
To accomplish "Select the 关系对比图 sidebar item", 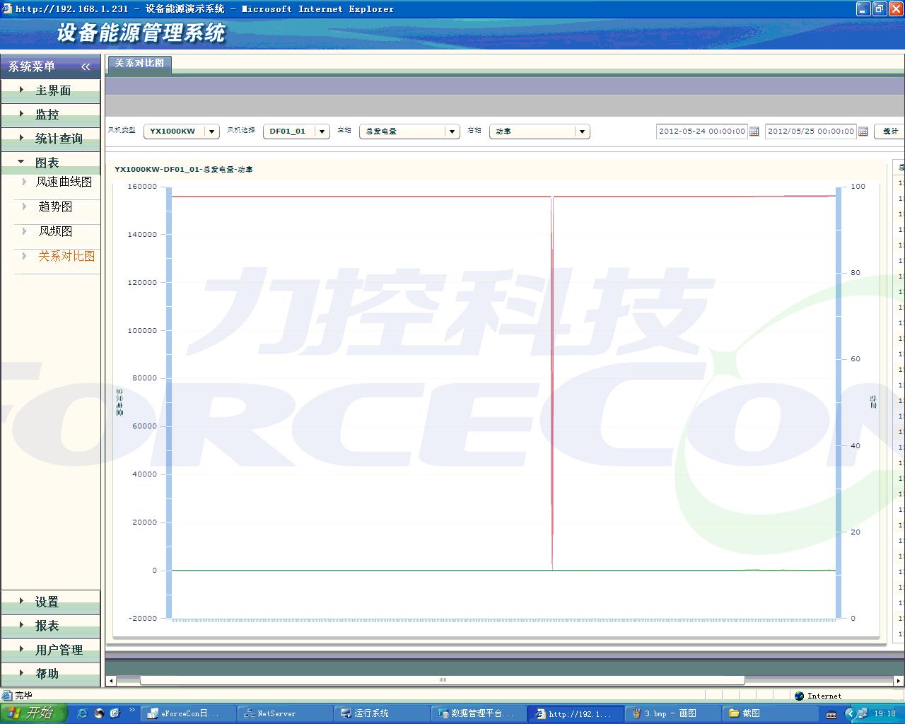I will (66, 256).
